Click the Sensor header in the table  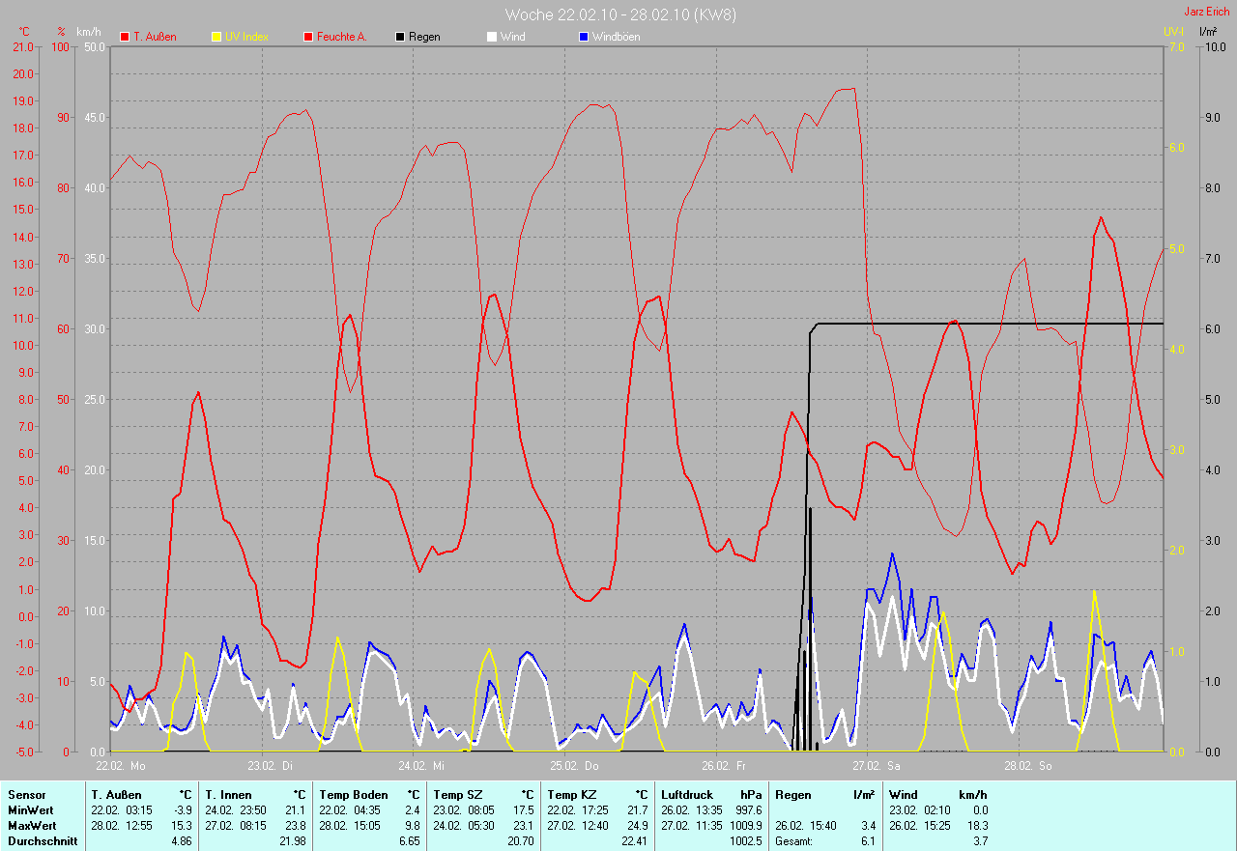click(x=26, y=795)
